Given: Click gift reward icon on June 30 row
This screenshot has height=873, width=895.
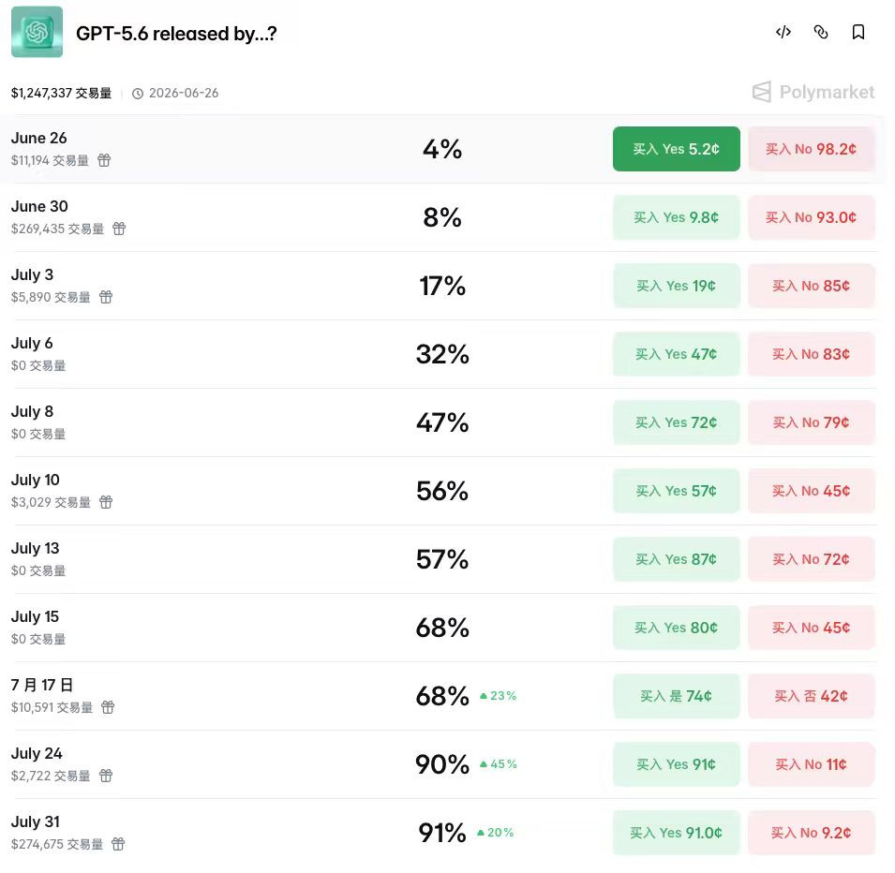Looking at the screenshot, I should click(119, 229).
